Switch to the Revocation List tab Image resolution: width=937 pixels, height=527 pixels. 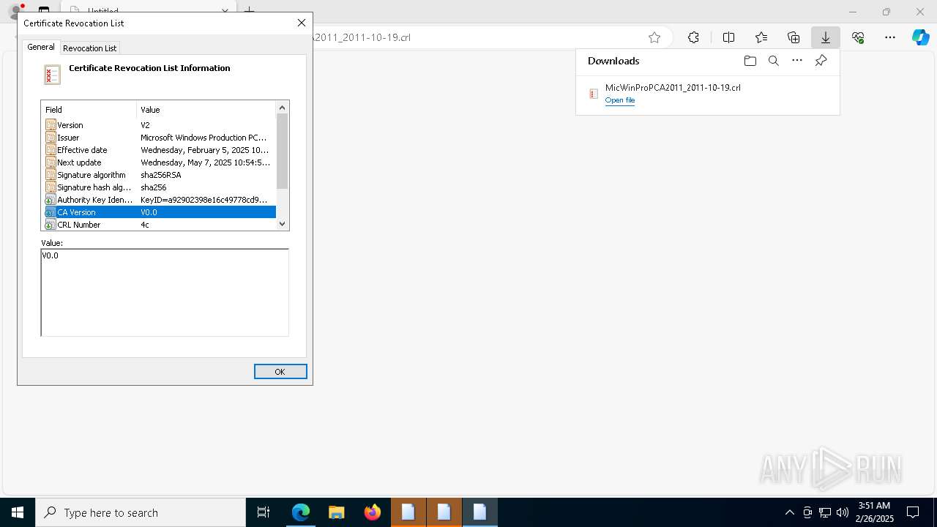coord(89,48)
